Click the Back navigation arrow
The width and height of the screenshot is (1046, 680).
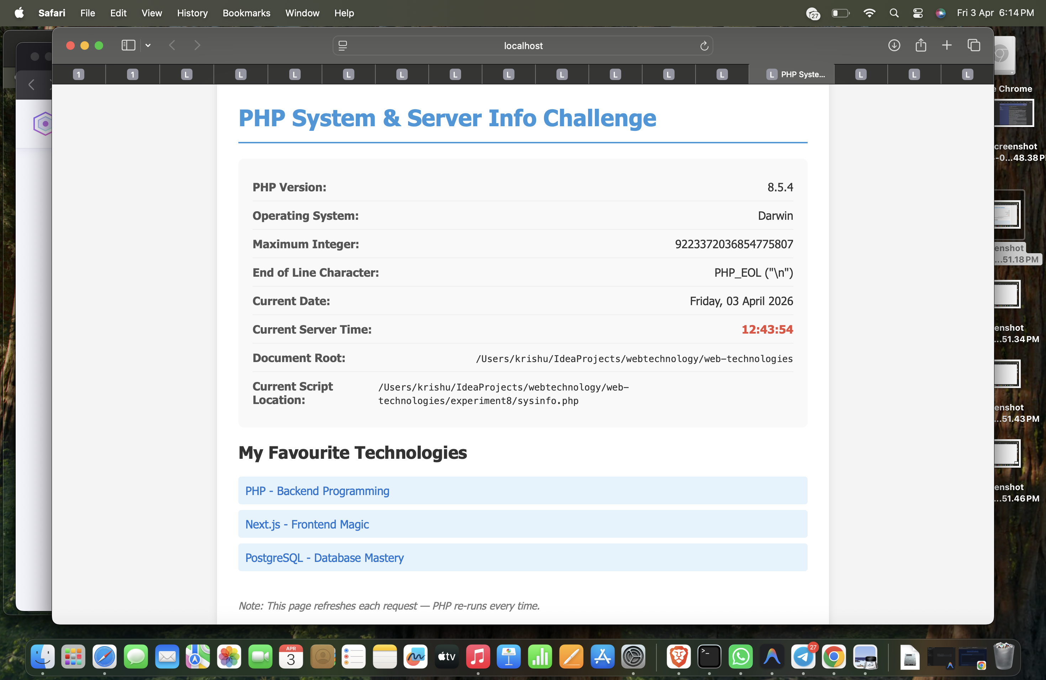172,45
